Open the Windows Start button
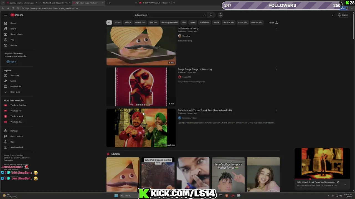Viewport: 355px width, 199px height. [x=116, y=196]
